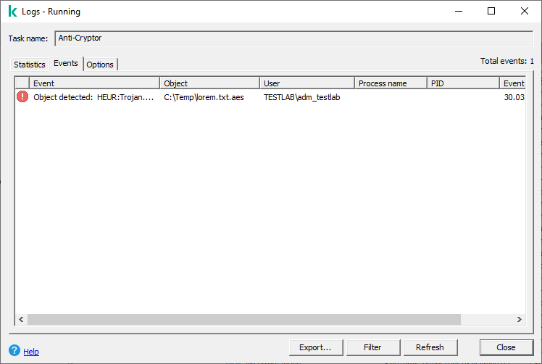542x364 pixels.
Task: Click the Task name field Anti-Cryptor
Action: point(293,38)
